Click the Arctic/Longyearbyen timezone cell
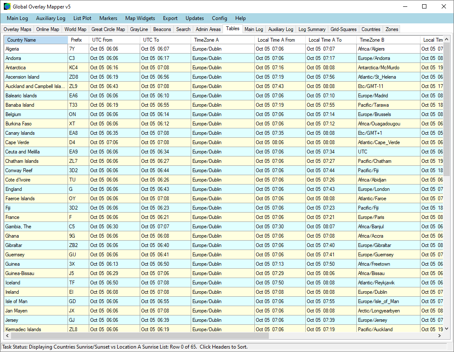Image resolution: width=454 pixels, height=352 pixels. 388,311
